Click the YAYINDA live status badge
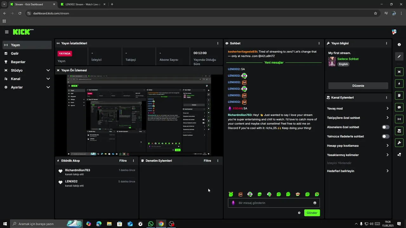This screenshot has width=406, height=228. (65, 54)
